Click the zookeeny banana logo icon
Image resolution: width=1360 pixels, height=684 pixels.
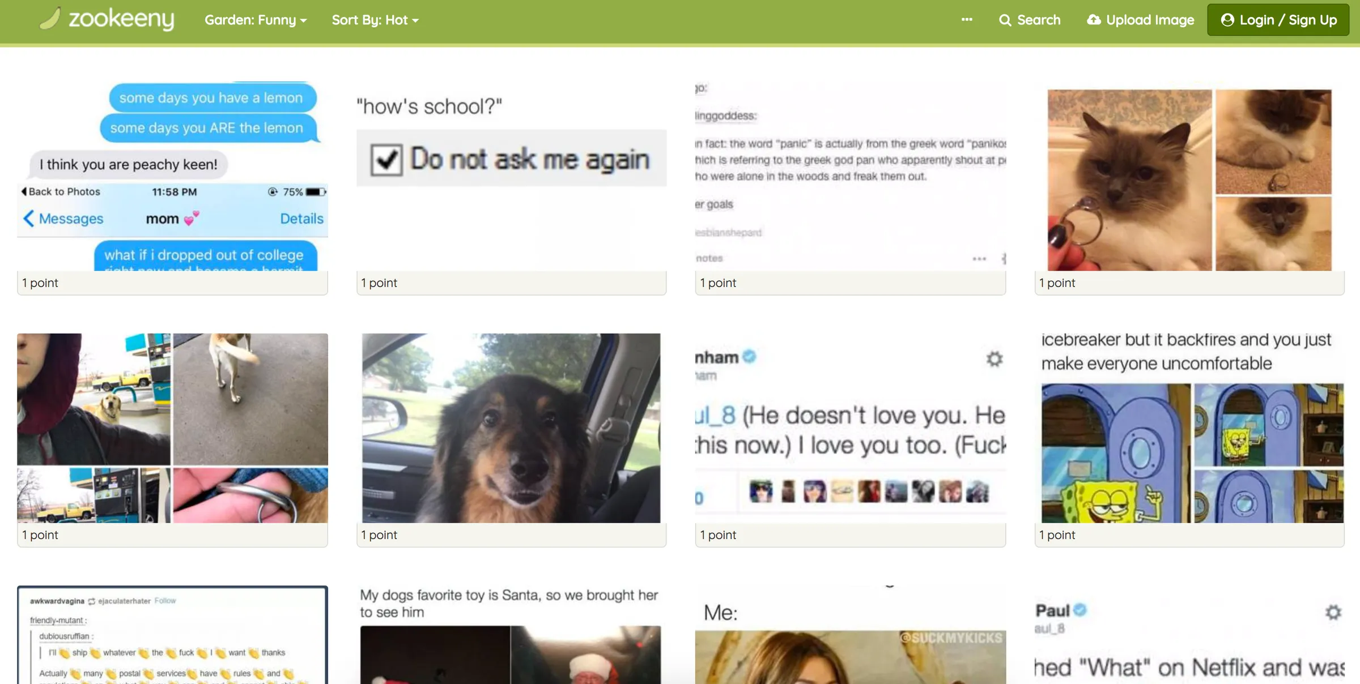[50, 19]
